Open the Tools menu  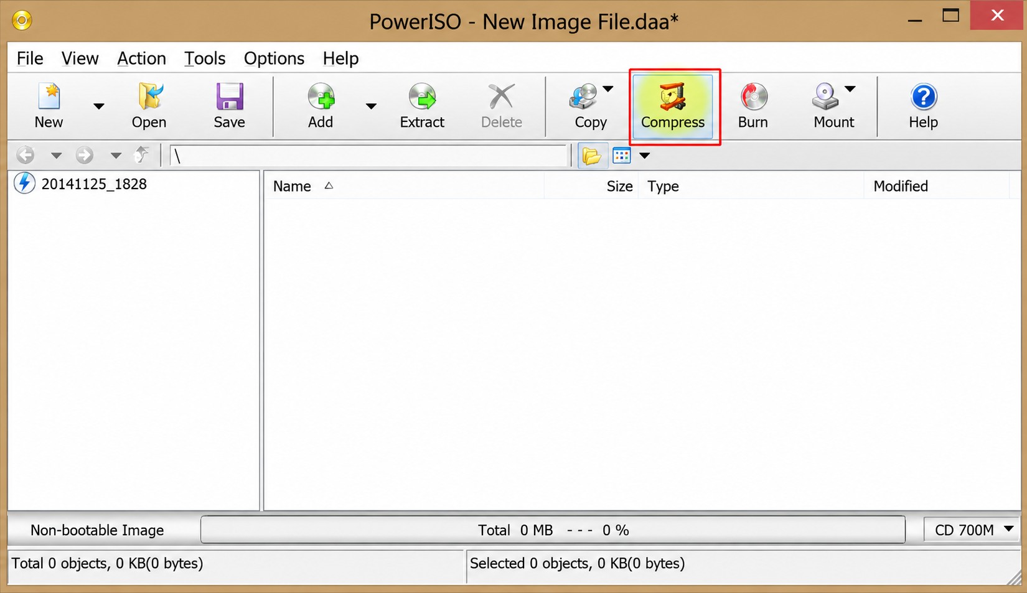coord(205,58)
